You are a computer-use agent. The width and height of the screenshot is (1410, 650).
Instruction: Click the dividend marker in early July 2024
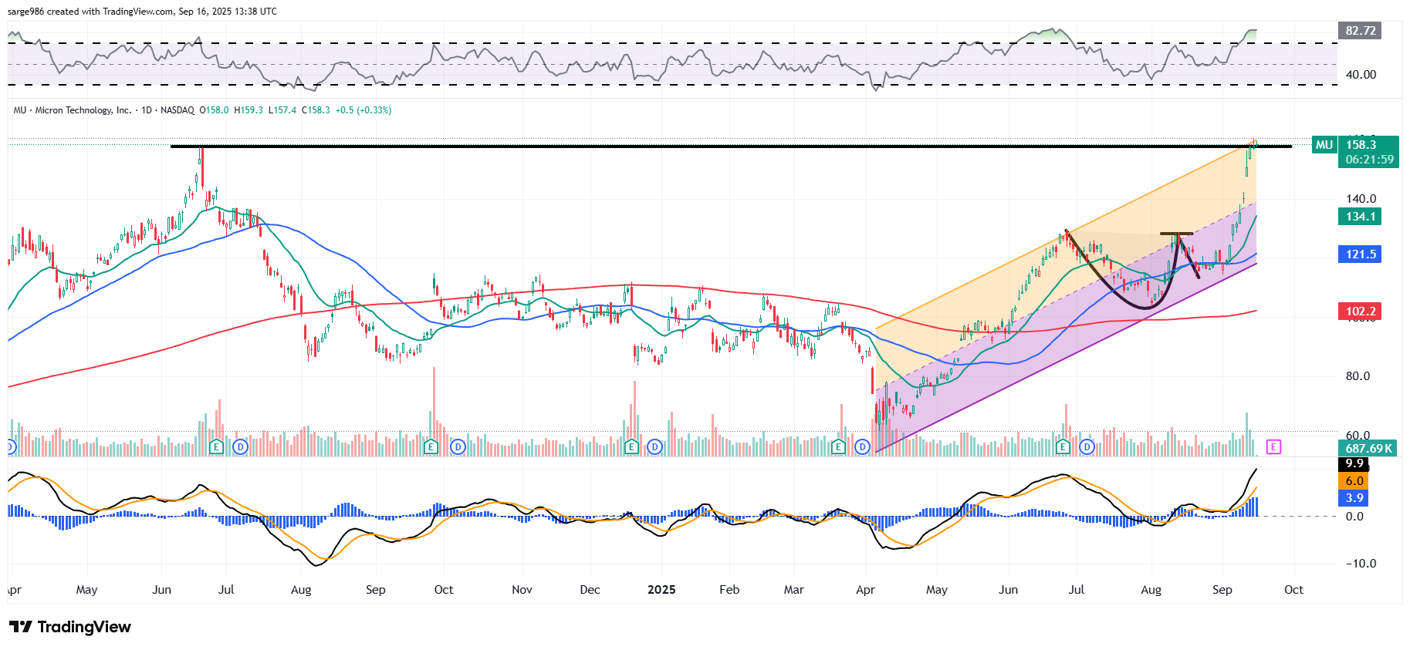[x=240, y=446]
